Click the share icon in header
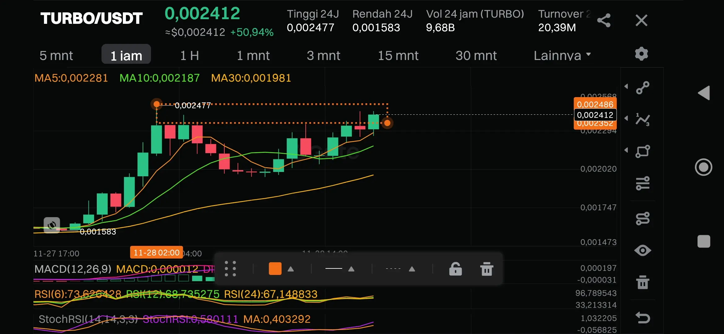The image size is (724, 334). click(x=604, y=21)
